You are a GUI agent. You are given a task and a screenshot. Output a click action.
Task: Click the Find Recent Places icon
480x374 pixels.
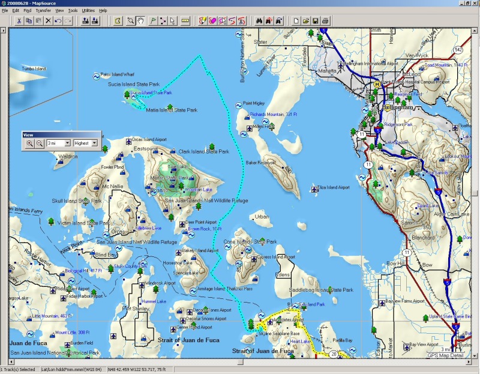pyautogui.click(x=278, y=21)
